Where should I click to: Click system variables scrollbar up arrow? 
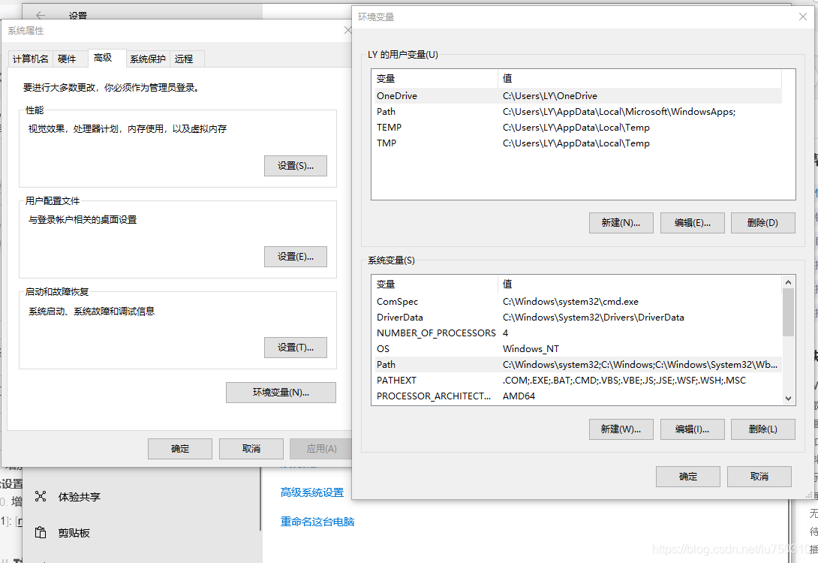(x=788, y=282)
